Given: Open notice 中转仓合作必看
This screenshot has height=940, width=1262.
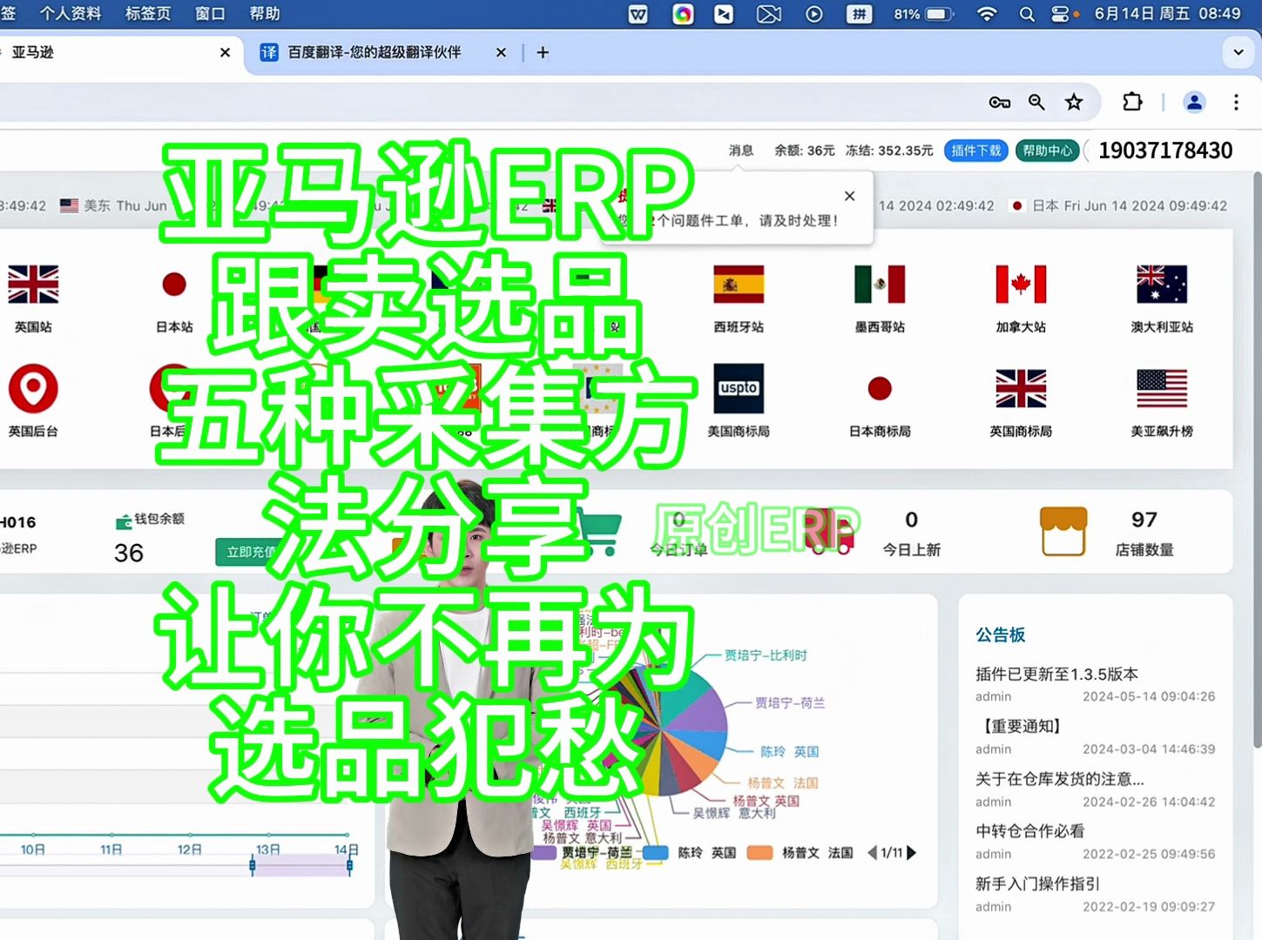Looking at the screenshot, I should (1029, 831).
